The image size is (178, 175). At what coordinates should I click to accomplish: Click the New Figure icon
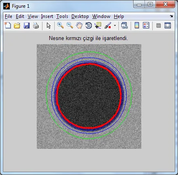(x=8, y=25)
